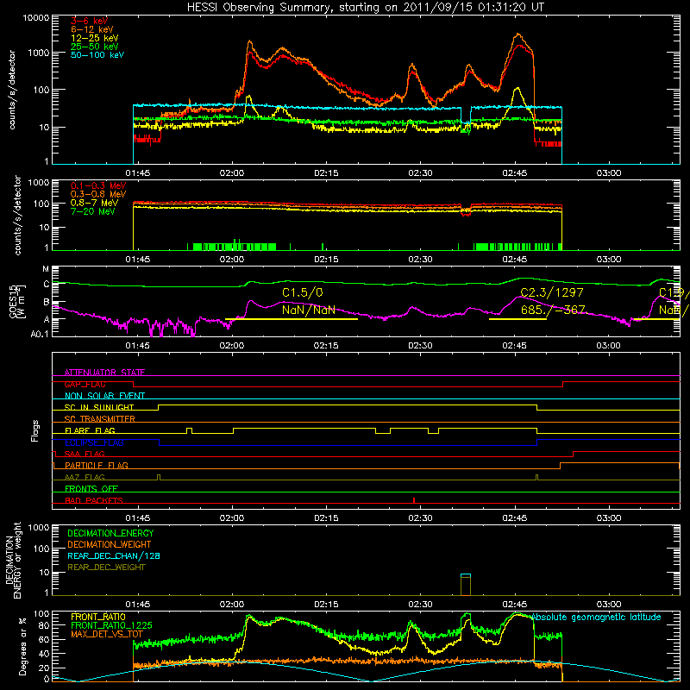
Task: Click the DECIMATION_WEIGHT legend entry
Action: [x=110, y=544]
